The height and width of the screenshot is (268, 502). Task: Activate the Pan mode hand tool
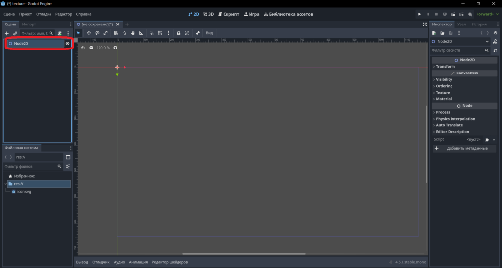click(x=132, y=33)
